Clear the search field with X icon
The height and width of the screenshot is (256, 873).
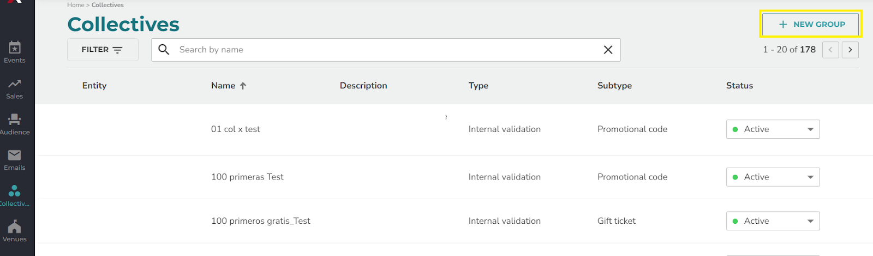pos(608,50)
